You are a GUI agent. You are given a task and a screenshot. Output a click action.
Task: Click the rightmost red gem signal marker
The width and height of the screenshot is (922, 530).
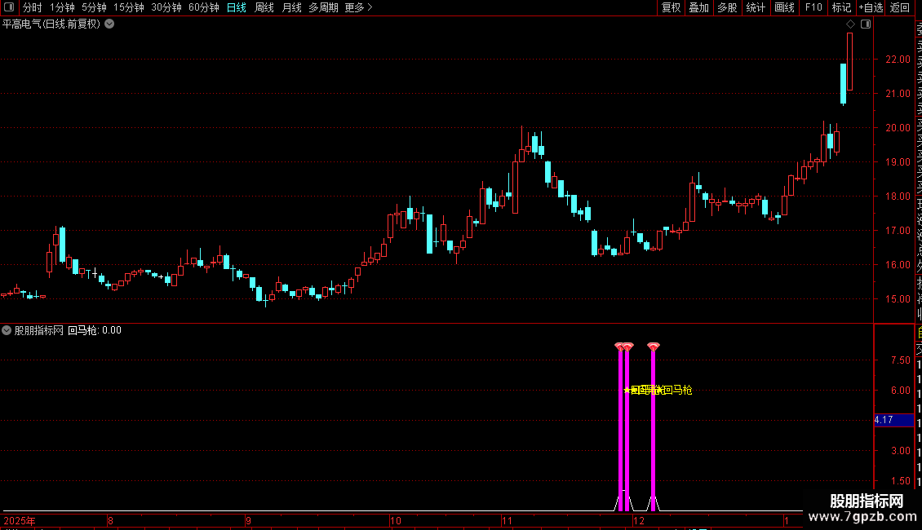point(654,347)
